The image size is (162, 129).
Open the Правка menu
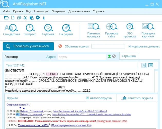[x=18, y=11]
